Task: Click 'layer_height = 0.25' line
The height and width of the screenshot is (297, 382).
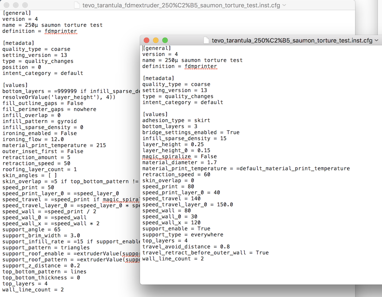Action: [173, 144]
